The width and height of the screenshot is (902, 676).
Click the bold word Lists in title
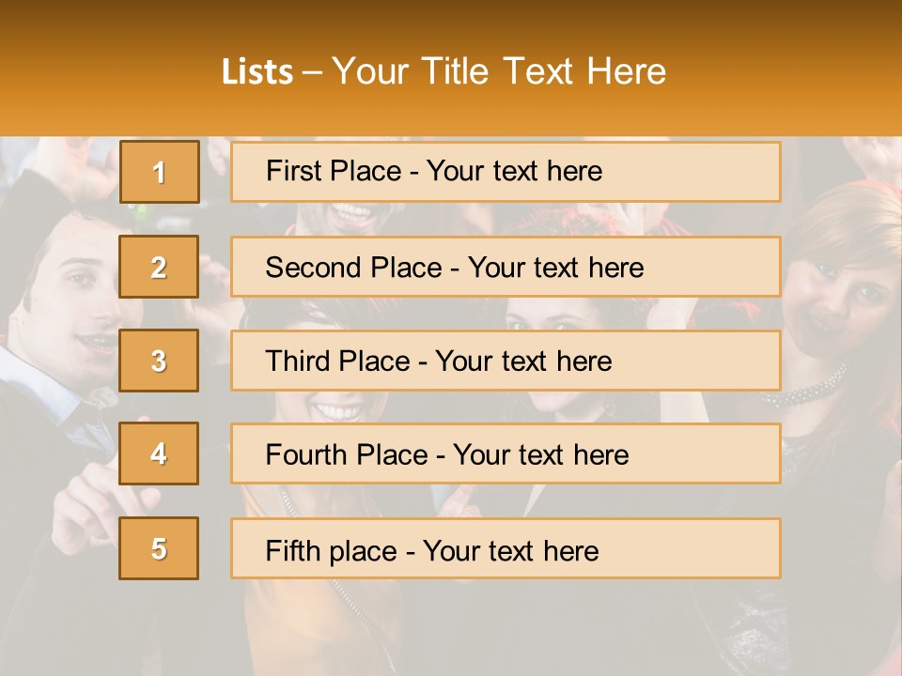coord(257,72)
